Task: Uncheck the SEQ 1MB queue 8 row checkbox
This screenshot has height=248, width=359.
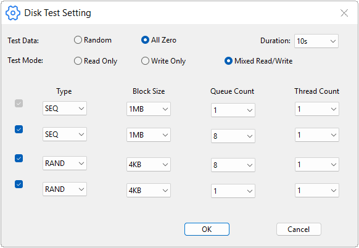Action: [x=19, y=130]
